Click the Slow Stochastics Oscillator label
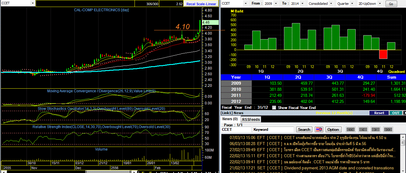This screenshot has height=173, width=406. pos(101,109)
